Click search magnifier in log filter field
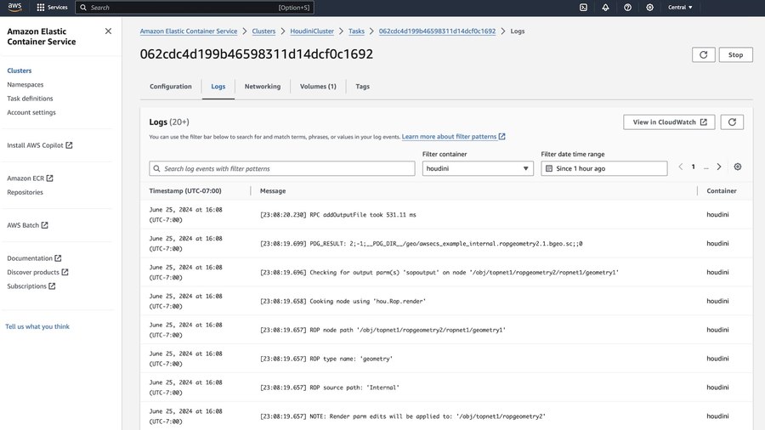The height and width of the screenshot is (430, 765). 156,168
